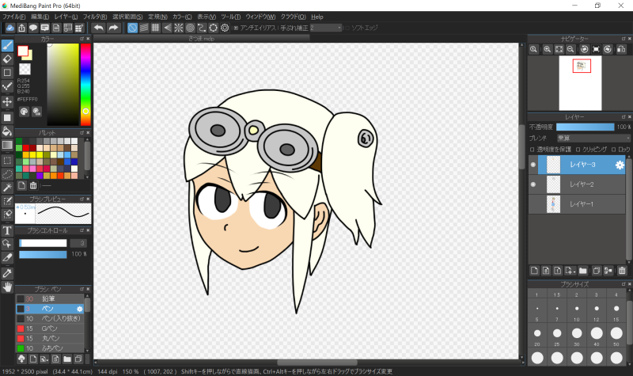
Task: Click the Undo arrow in the toolbar
Action: (98, 28)
